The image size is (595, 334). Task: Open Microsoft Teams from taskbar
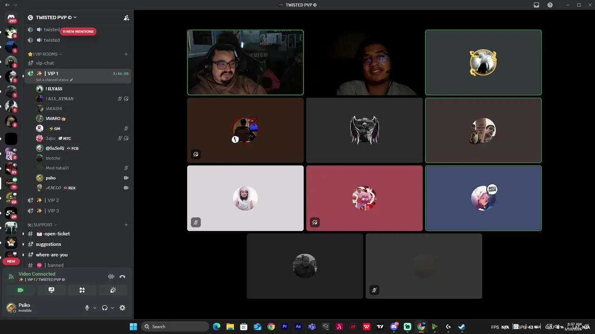[x=312, y=327]
